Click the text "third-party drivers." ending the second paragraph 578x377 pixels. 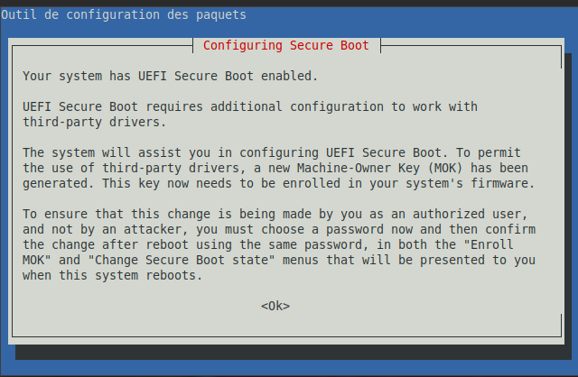point(94,122)
